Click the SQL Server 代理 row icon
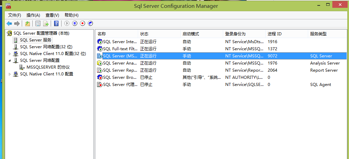 coord(99,85)
